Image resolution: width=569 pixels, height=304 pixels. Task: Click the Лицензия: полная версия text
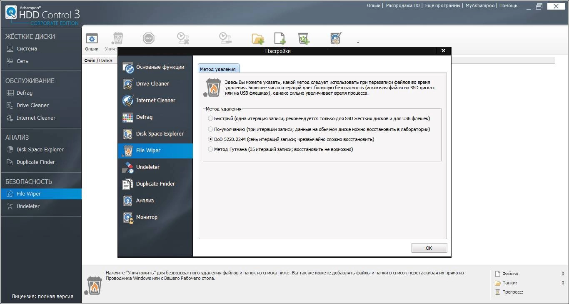pyautogui.click(x=42, y=296)
